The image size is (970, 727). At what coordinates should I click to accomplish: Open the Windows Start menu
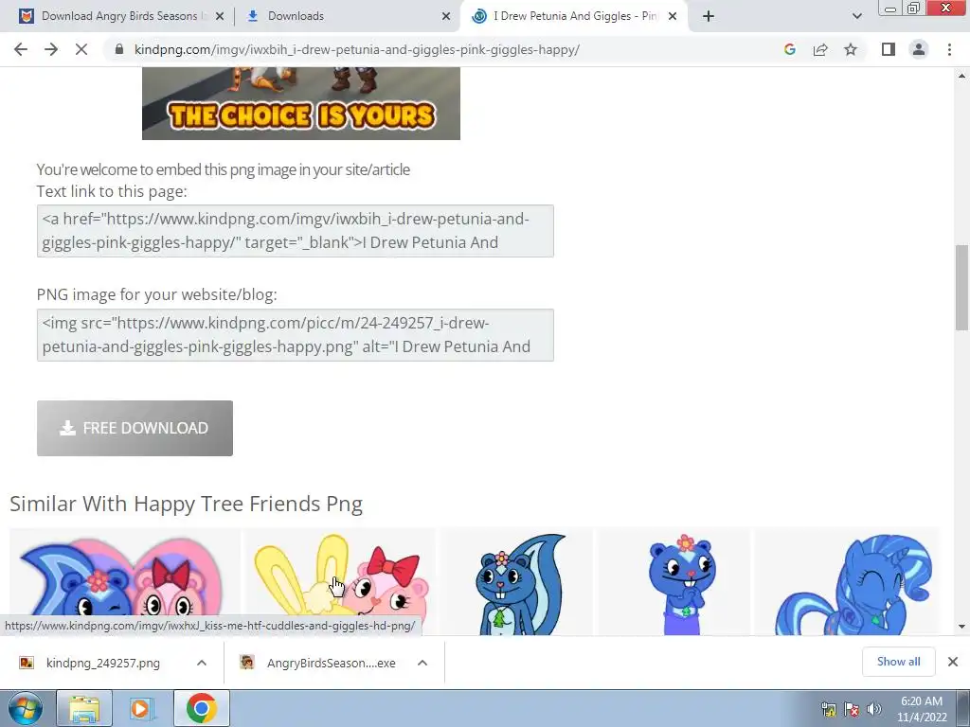(x=25, y=709)
